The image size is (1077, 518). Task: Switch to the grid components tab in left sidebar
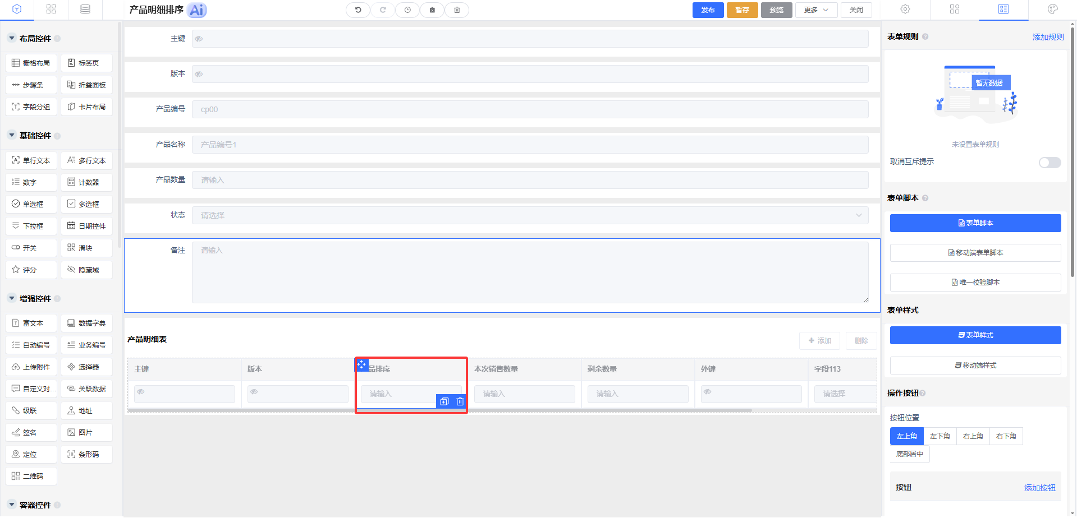[51, 9]
